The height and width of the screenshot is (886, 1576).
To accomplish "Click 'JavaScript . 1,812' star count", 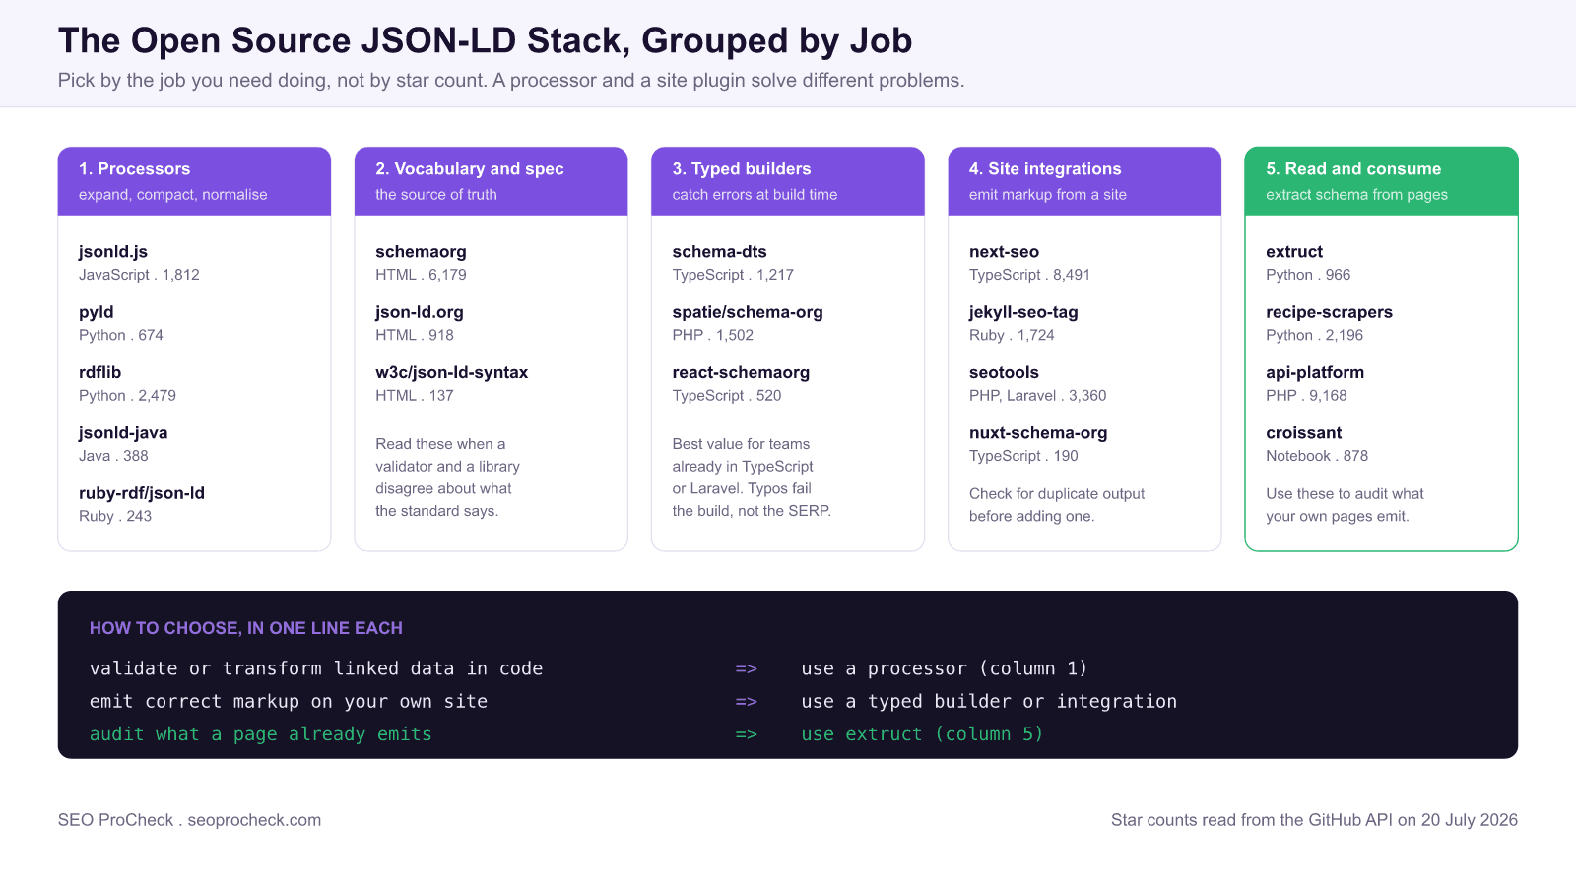I will [x=139, y=275].
